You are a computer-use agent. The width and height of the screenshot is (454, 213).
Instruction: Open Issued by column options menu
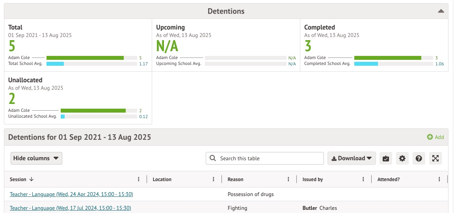(x=363, y=179)
